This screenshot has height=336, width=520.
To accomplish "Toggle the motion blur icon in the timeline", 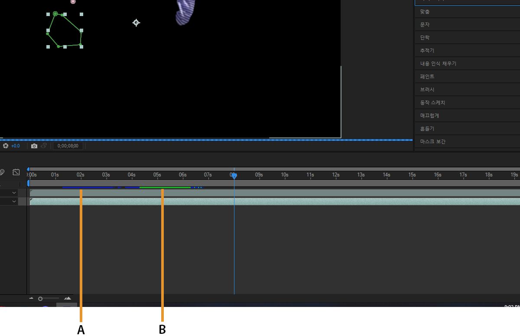I will click(x=2, y=172).
